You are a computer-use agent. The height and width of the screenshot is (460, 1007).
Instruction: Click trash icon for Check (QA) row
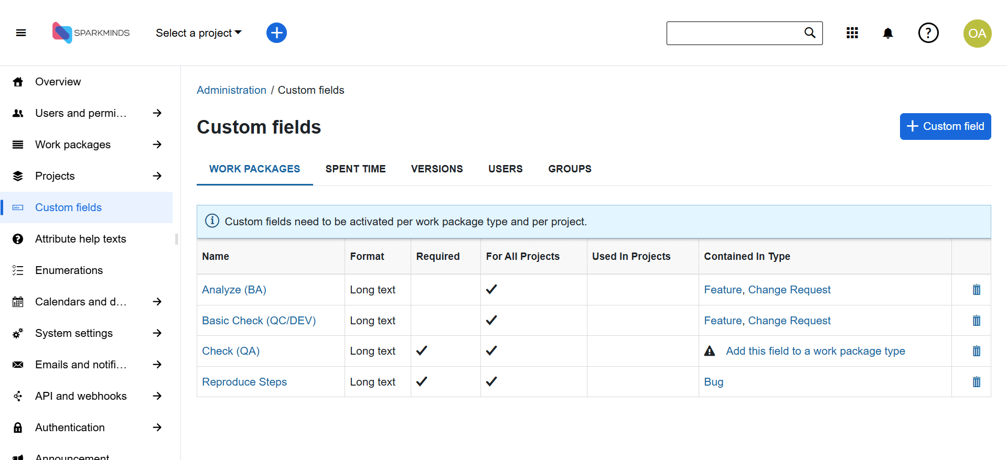click(x=976, y=351)
